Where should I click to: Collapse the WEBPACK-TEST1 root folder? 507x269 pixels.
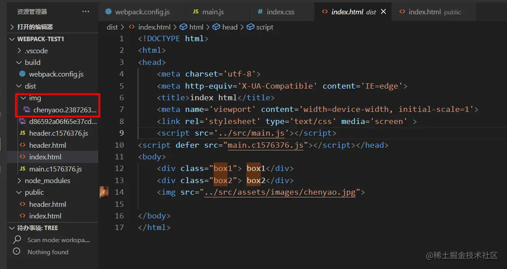pyautogui.click(x=52, y=39)
